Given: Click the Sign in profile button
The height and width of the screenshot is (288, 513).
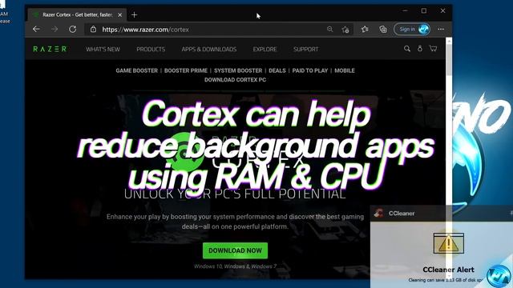Looking at the screenshot, I should 412,29.
